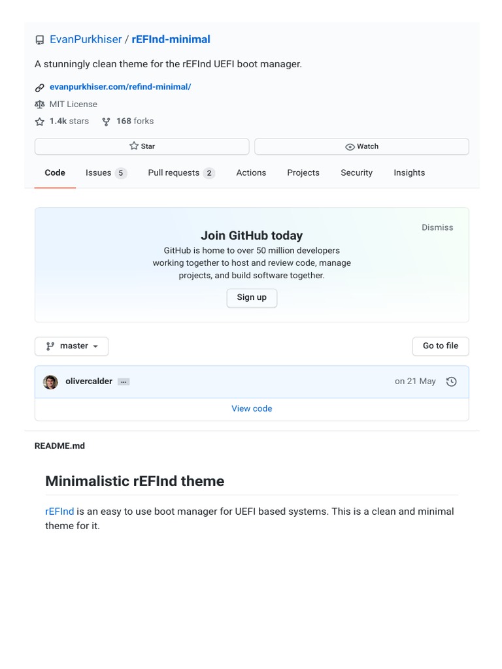
Task: Open the master branch dropdown
Action: 72,346
